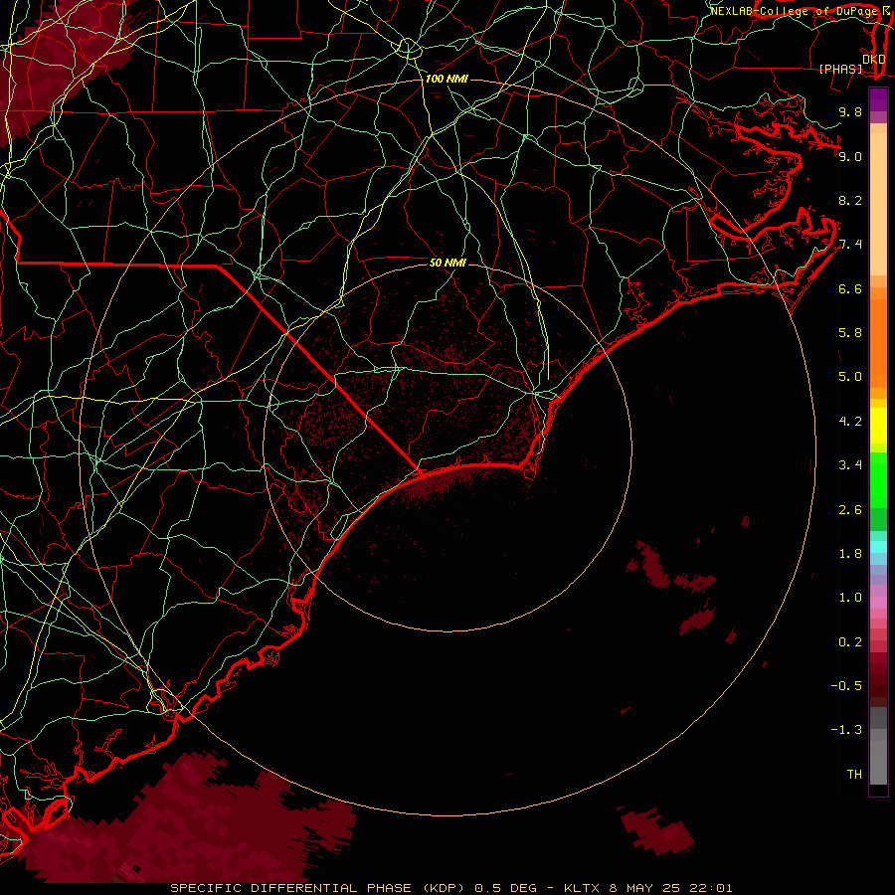
Task: Select the -0.5 scale value
Action: click(x=846, y=686)
